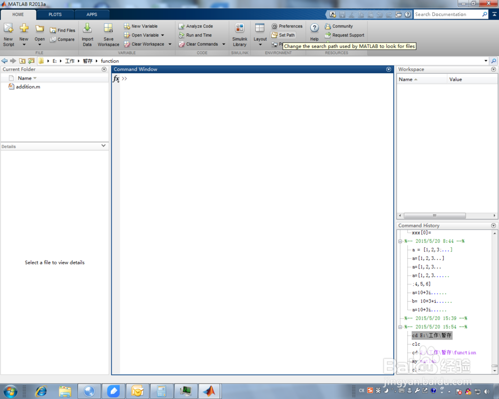Open Internet Explorer from taskbar

tap(41, 391)
